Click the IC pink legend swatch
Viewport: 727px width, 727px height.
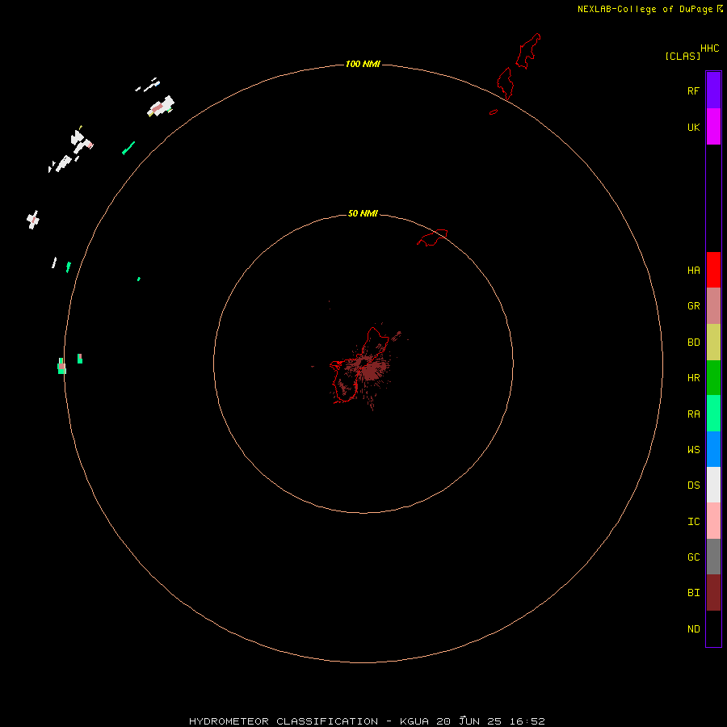(713, 521)
